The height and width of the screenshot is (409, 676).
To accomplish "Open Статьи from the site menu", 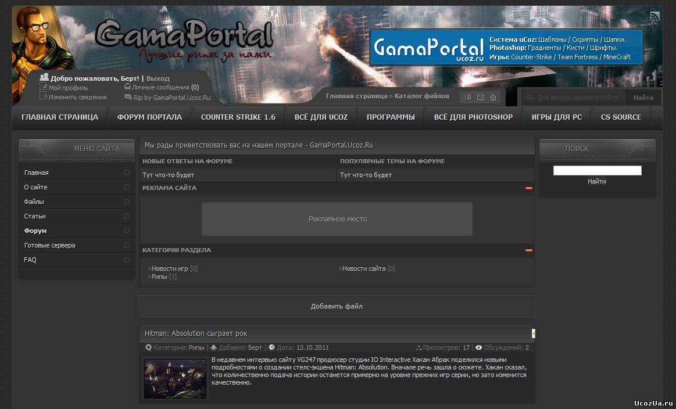I will point(77,216).
